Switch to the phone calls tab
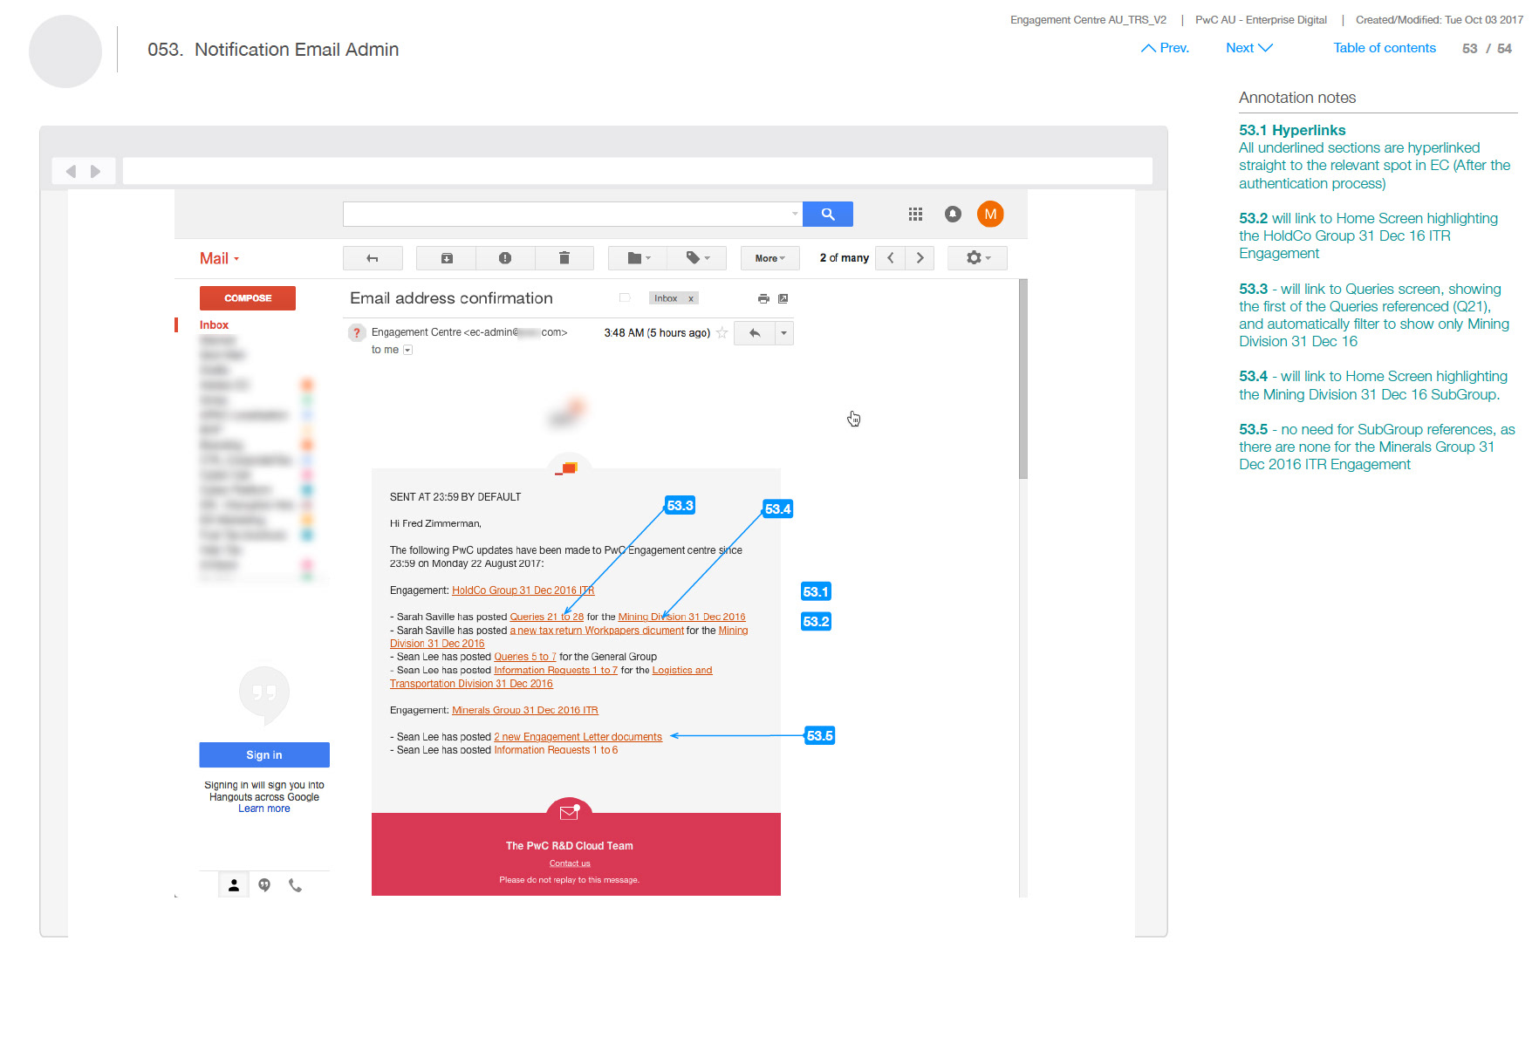The height and width of the screenshot is (1044, 1539). point(295,885)
